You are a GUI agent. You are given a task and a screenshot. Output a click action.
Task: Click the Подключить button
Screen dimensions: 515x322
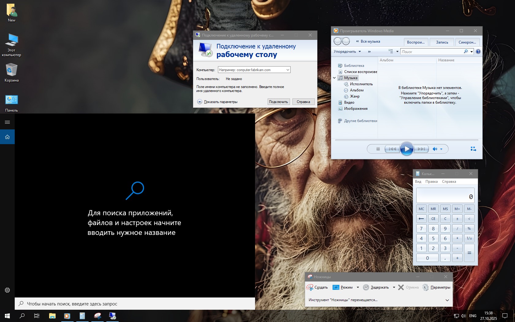point(278,102)
